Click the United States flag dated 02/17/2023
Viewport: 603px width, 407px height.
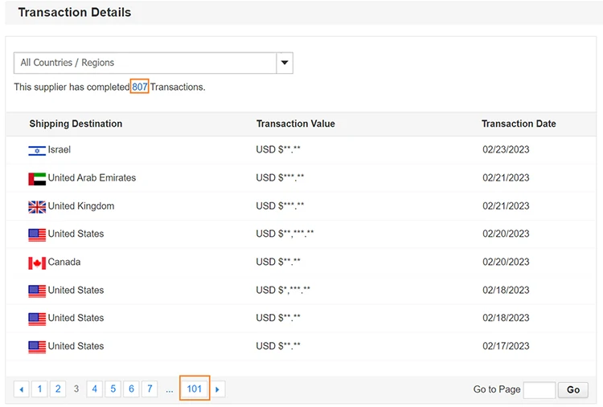pyautogui.click(x=37, y=347)
